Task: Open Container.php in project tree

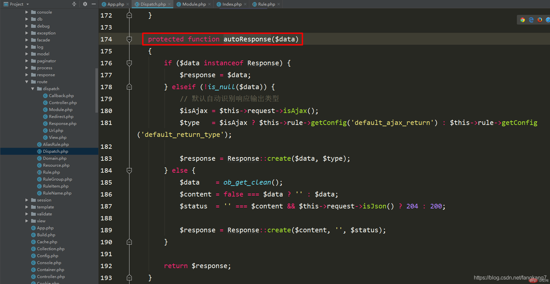Action: (50, 269)
